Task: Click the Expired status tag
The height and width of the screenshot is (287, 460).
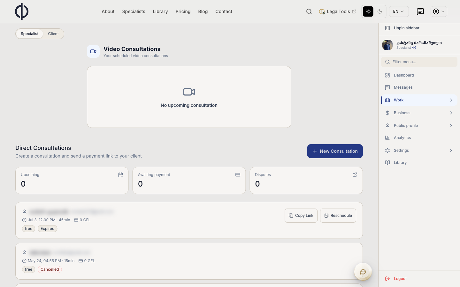Action: [x=48, y=229]
